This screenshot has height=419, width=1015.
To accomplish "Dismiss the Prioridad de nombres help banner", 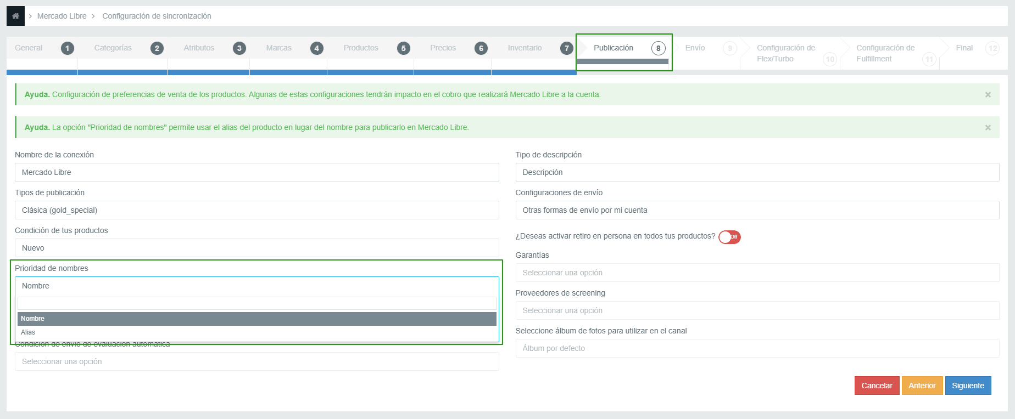I will coord(988,128).
